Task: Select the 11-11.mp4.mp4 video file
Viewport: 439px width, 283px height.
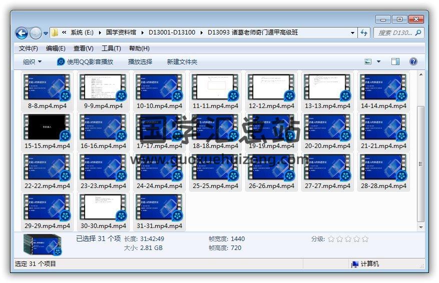Action: [215, 91]
